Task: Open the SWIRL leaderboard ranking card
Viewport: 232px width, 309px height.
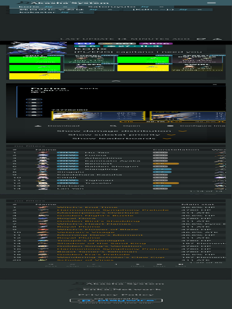Action: click(x=197, y=67)
